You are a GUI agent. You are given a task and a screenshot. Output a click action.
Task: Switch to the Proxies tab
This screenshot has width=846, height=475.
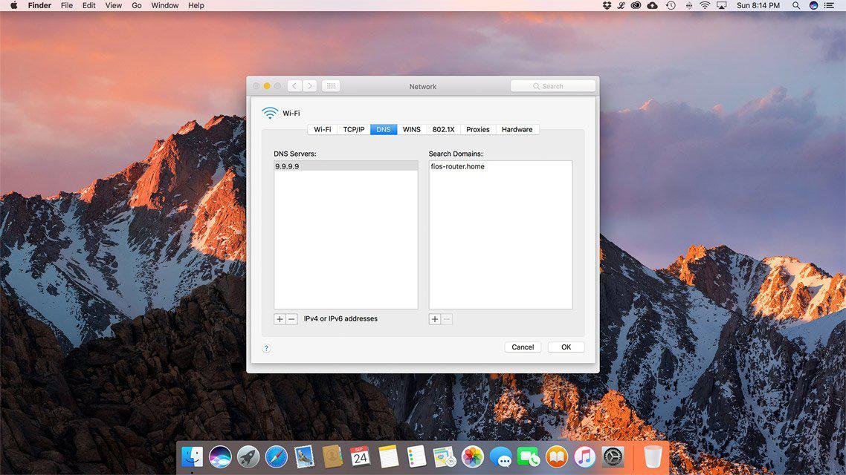(477, 129)
